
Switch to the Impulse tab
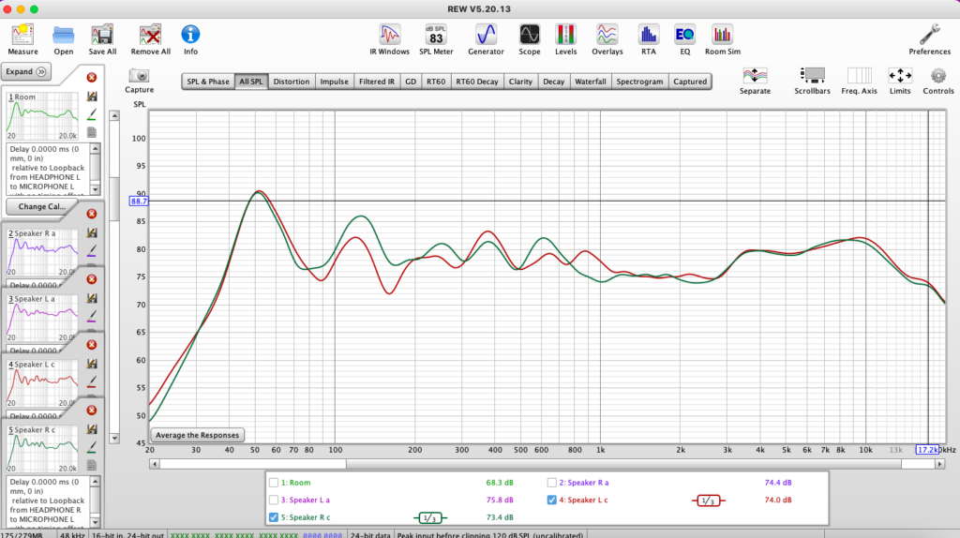[x=335, y=82]
